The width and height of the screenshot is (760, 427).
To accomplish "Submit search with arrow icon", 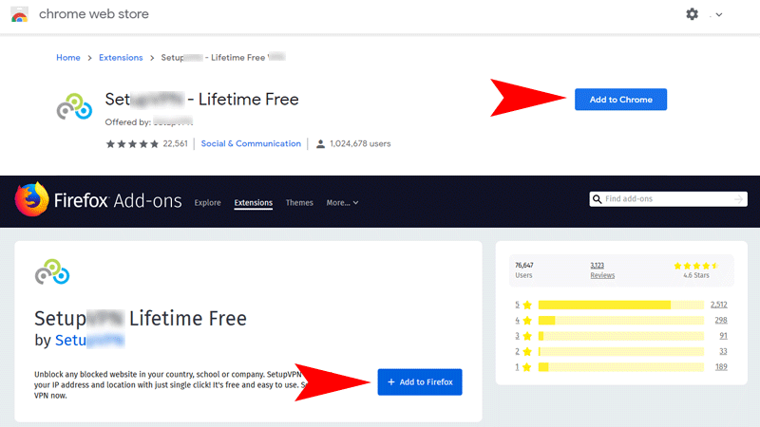I will pos(738,199).
